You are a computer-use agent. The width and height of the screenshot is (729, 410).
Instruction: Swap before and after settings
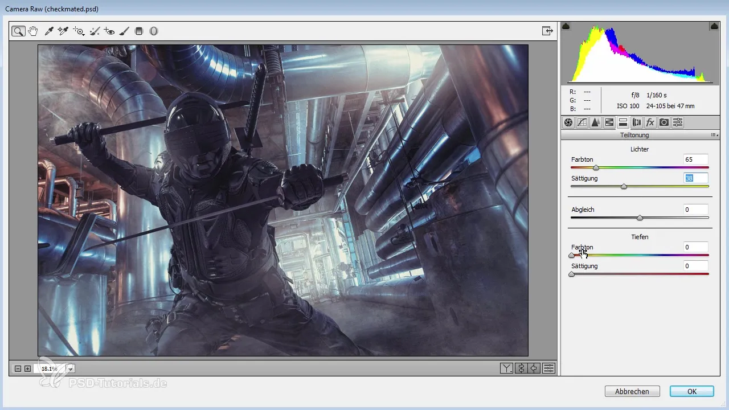[x=521, y=368]
